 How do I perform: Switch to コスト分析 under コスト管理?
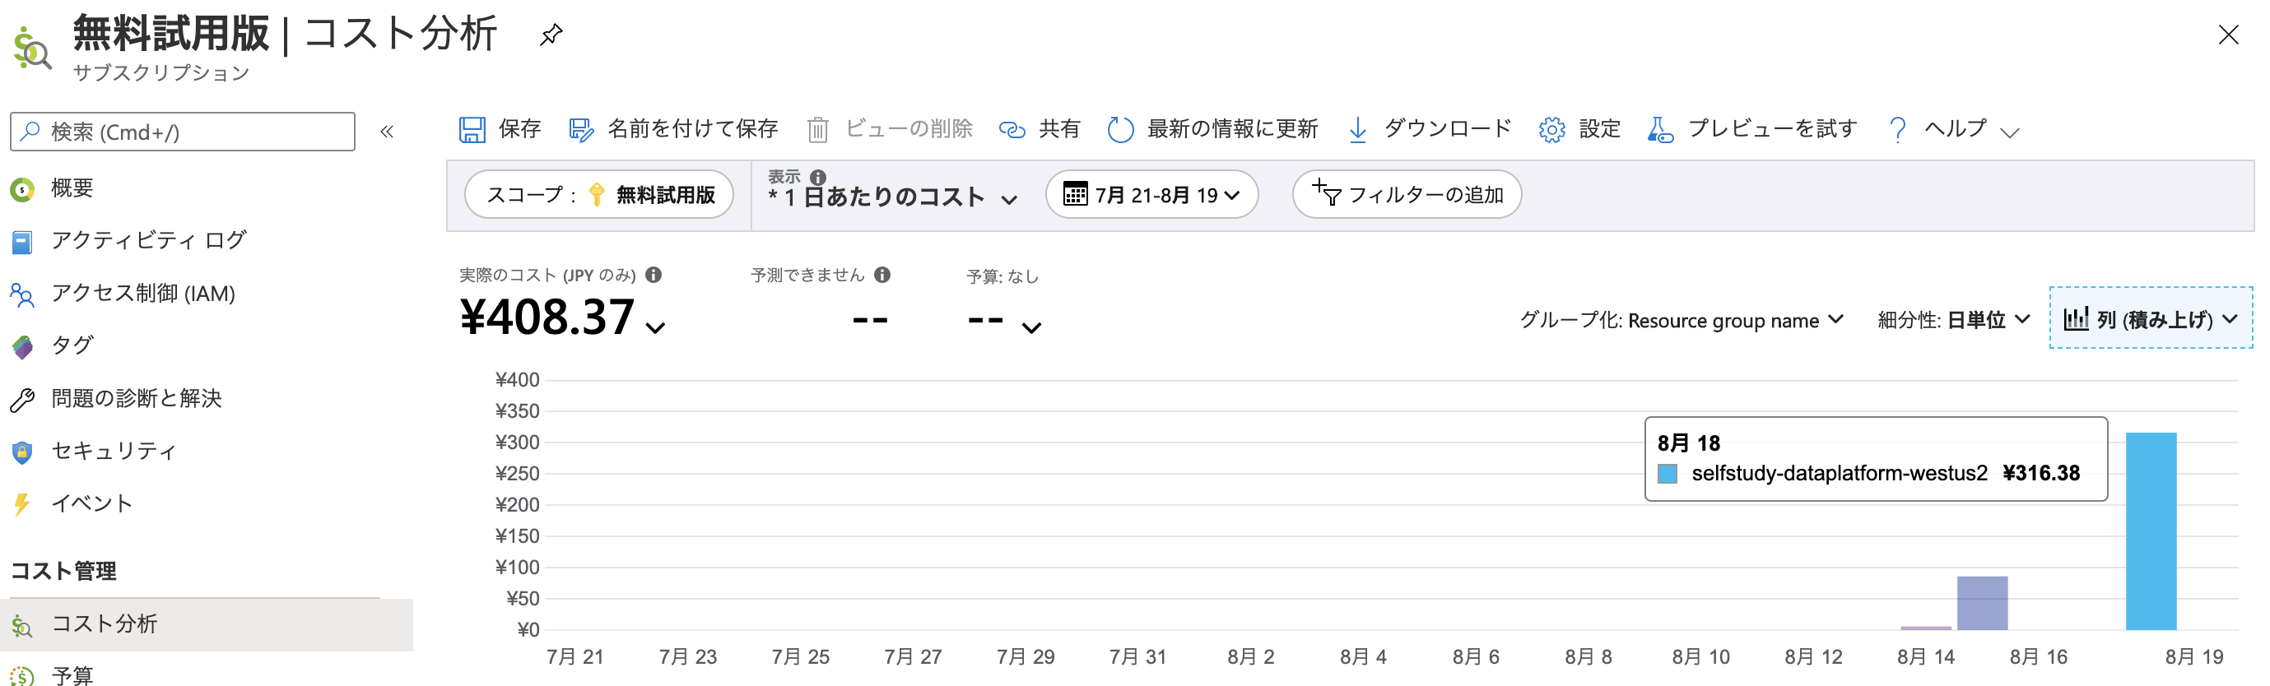(x=105, y=624)
